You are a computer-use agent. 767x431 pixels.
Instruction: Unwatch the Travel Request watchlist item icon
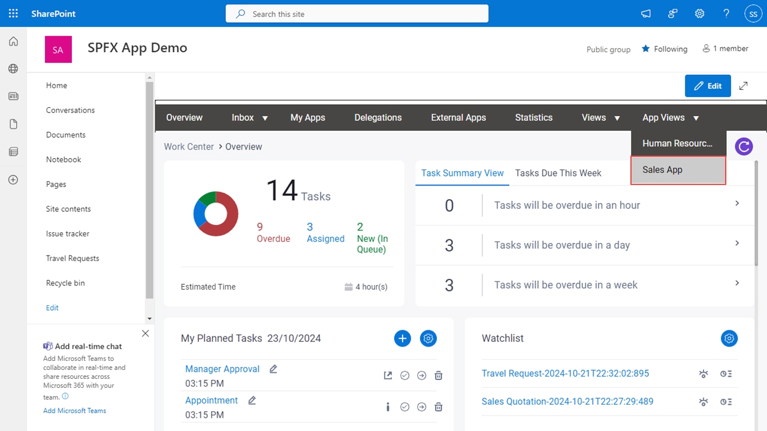coord(703,374)
